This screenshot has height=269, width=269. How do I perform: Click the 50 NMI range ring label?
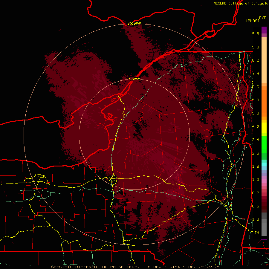[x=134, y=79]
